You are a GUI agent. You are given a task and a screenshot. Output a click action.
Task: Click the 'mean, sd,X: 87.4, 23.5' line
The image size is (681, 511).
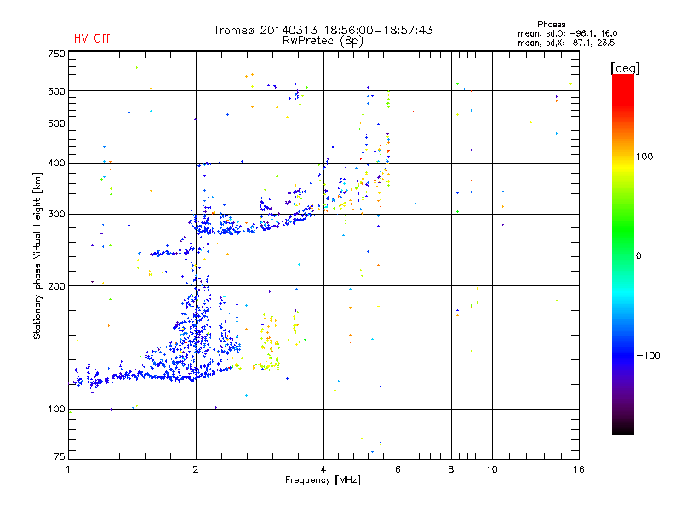coord(566,43)
